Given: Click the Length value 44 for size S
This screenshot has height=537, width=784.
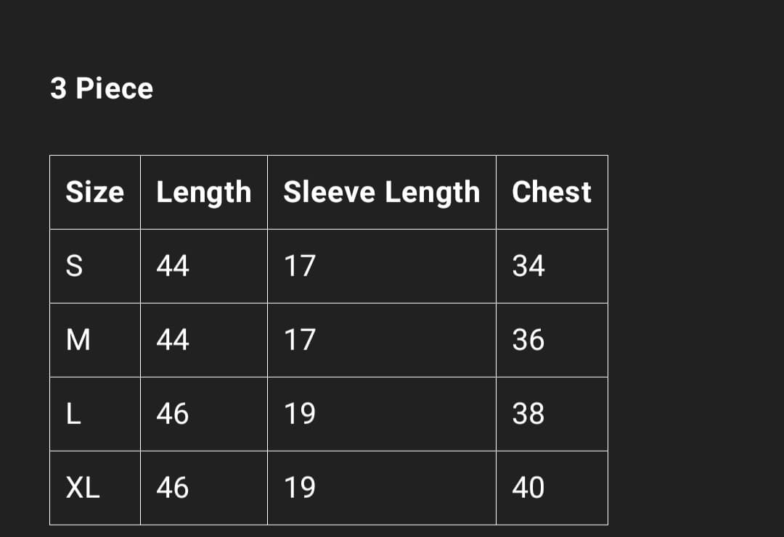Looking at the screenshot, I should click(173, 266).
